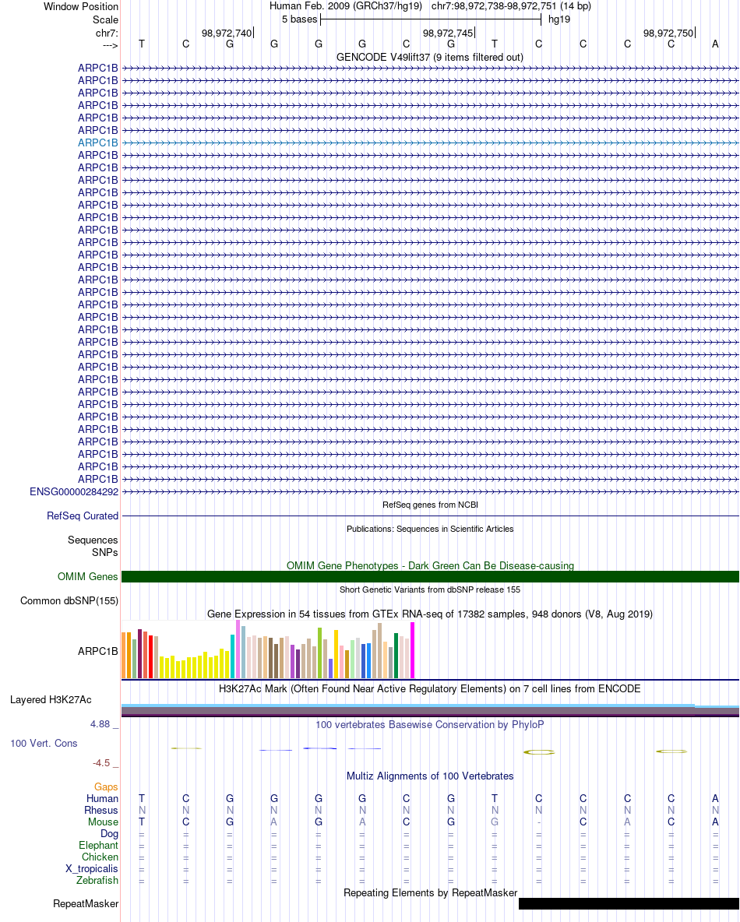Click the first orange bar in GTEx chart
This screenshot has height=922, width=740.
(x=124, y=655)
